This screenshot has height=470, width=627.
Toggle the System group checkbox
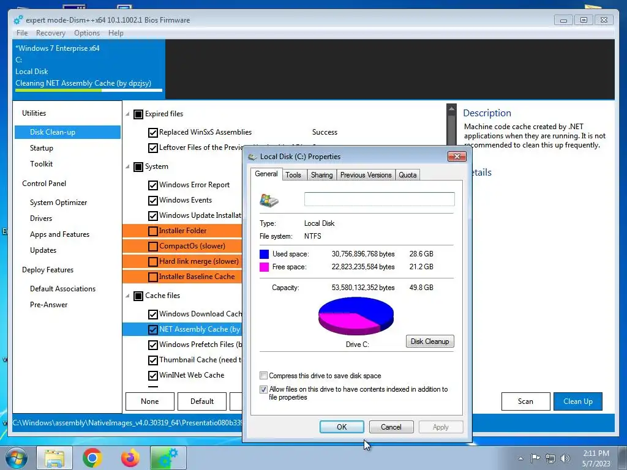(138, 166)
